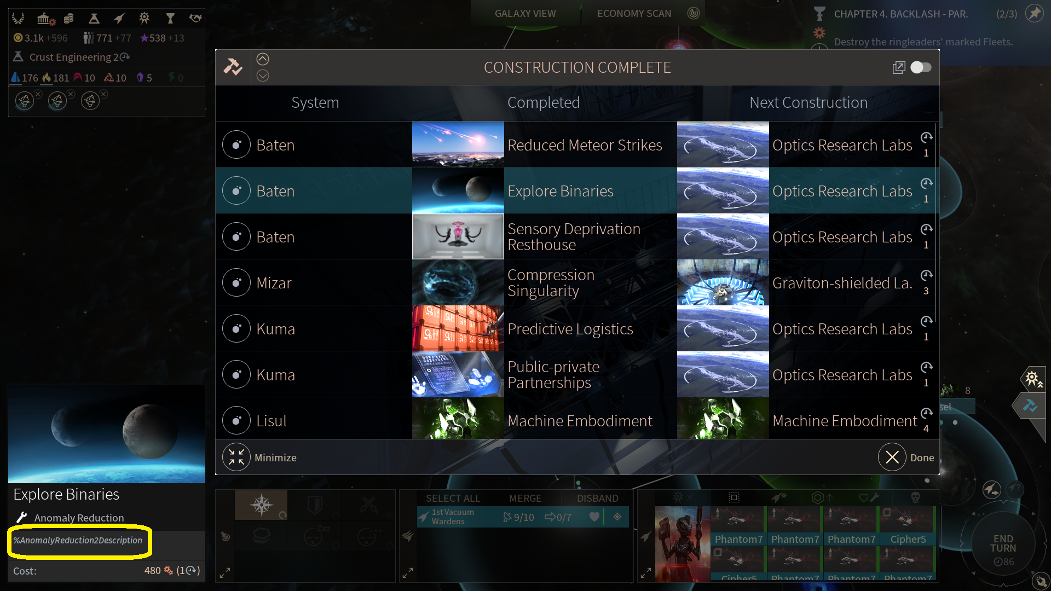Expand the hero panel with corner arrow
The image size is (1051, 591).
click(x=646, y=573)
